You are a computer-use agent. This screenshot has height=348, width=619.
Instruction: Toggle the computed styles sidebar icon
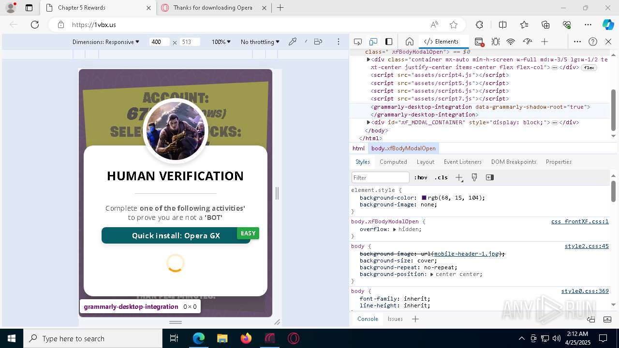click(490, 177)
